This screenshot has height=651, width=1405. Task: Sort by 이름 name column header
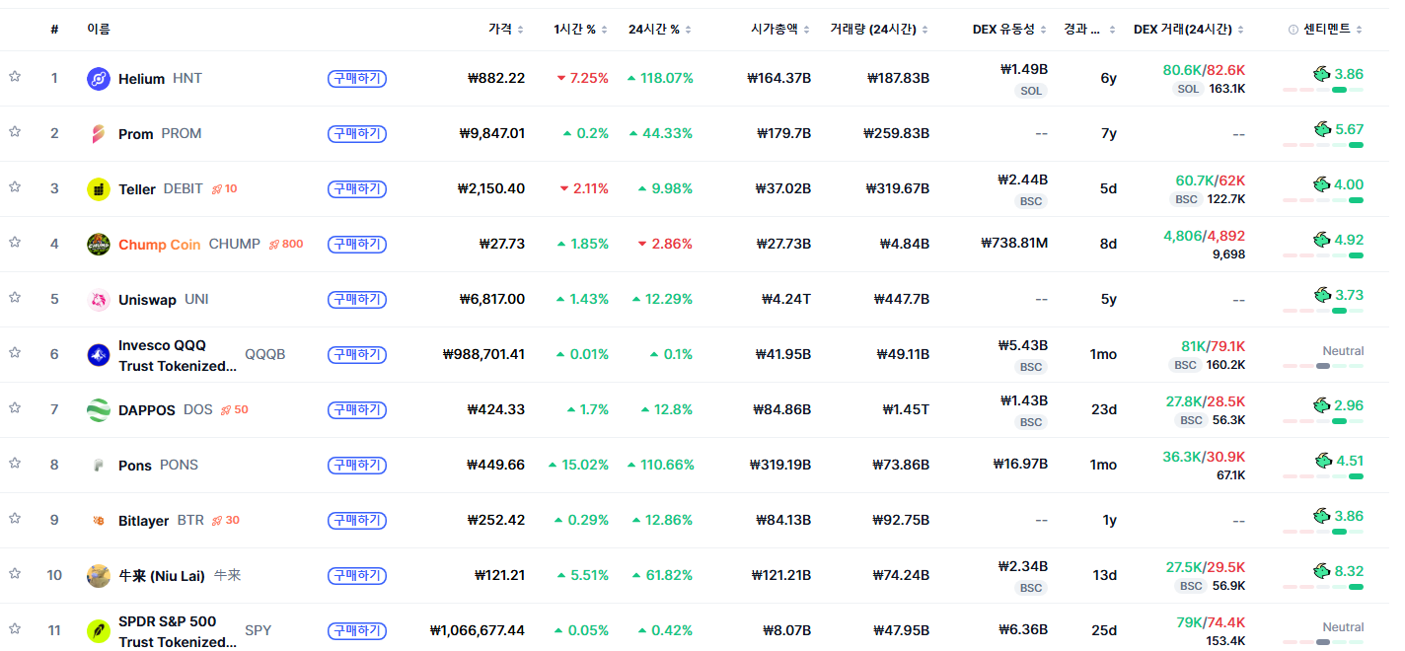click(99, 30)
